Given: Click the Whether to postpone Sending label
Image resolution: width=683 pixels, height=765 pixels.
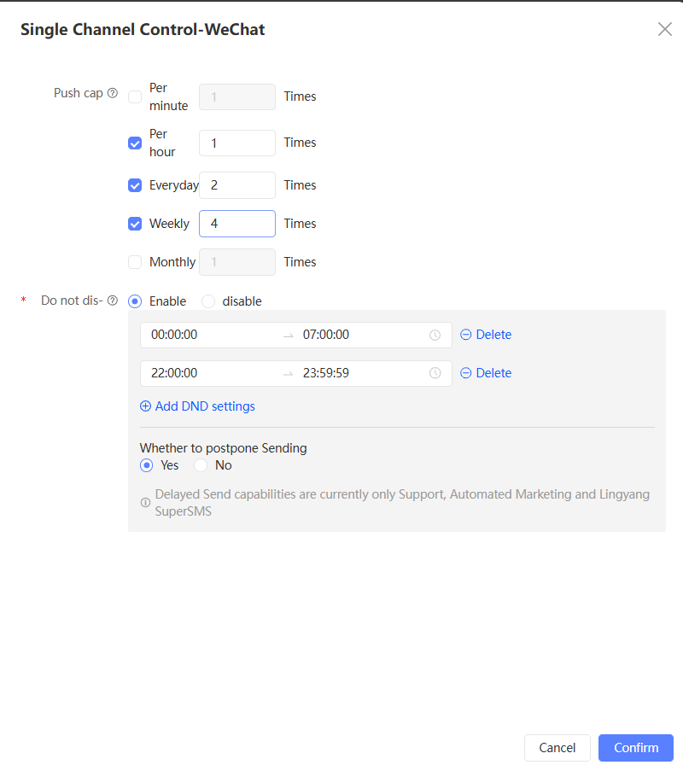Looking at the screenshot, I should coord(224,448).
